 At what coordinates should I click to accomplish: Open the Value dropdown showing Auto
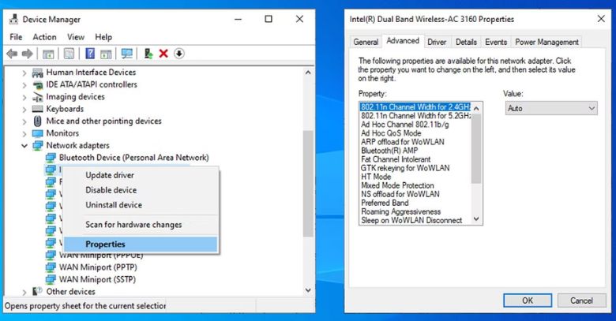coord(551,108)
